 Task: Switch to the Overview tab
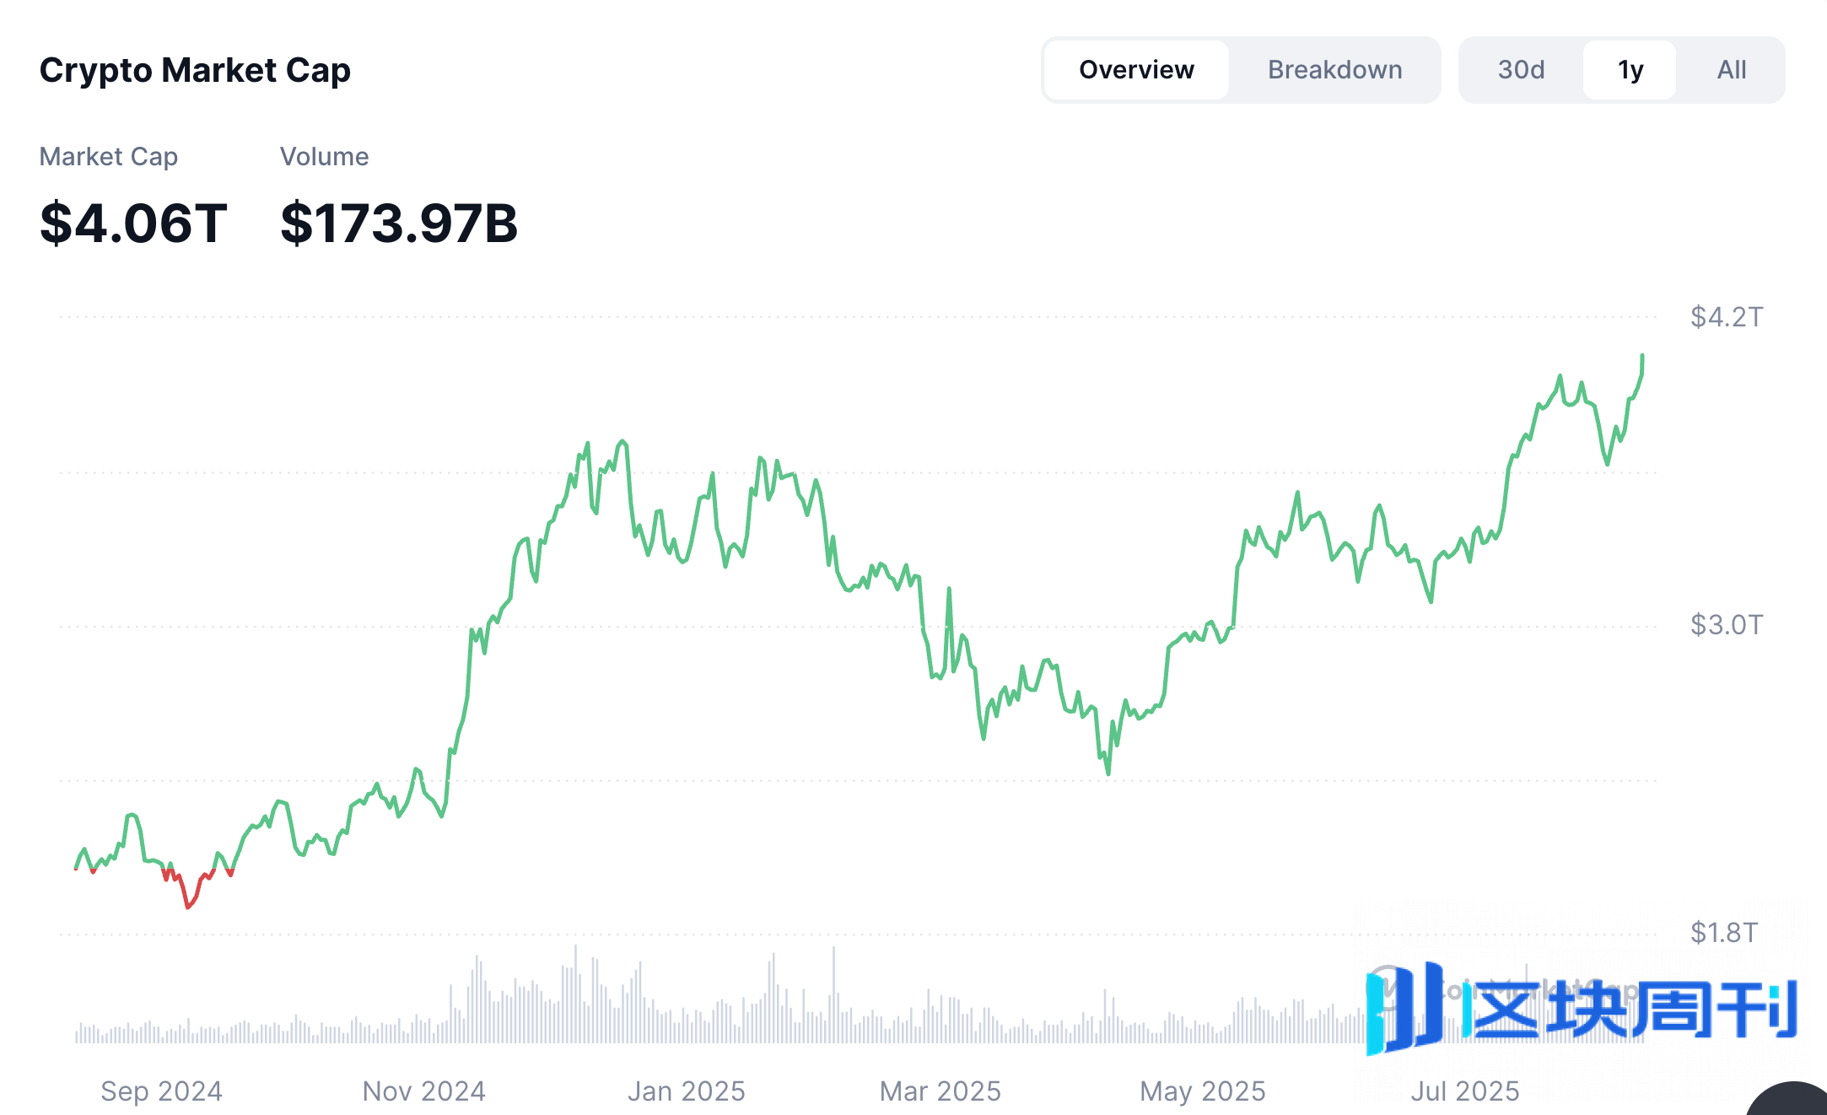tap(1135, 70)
